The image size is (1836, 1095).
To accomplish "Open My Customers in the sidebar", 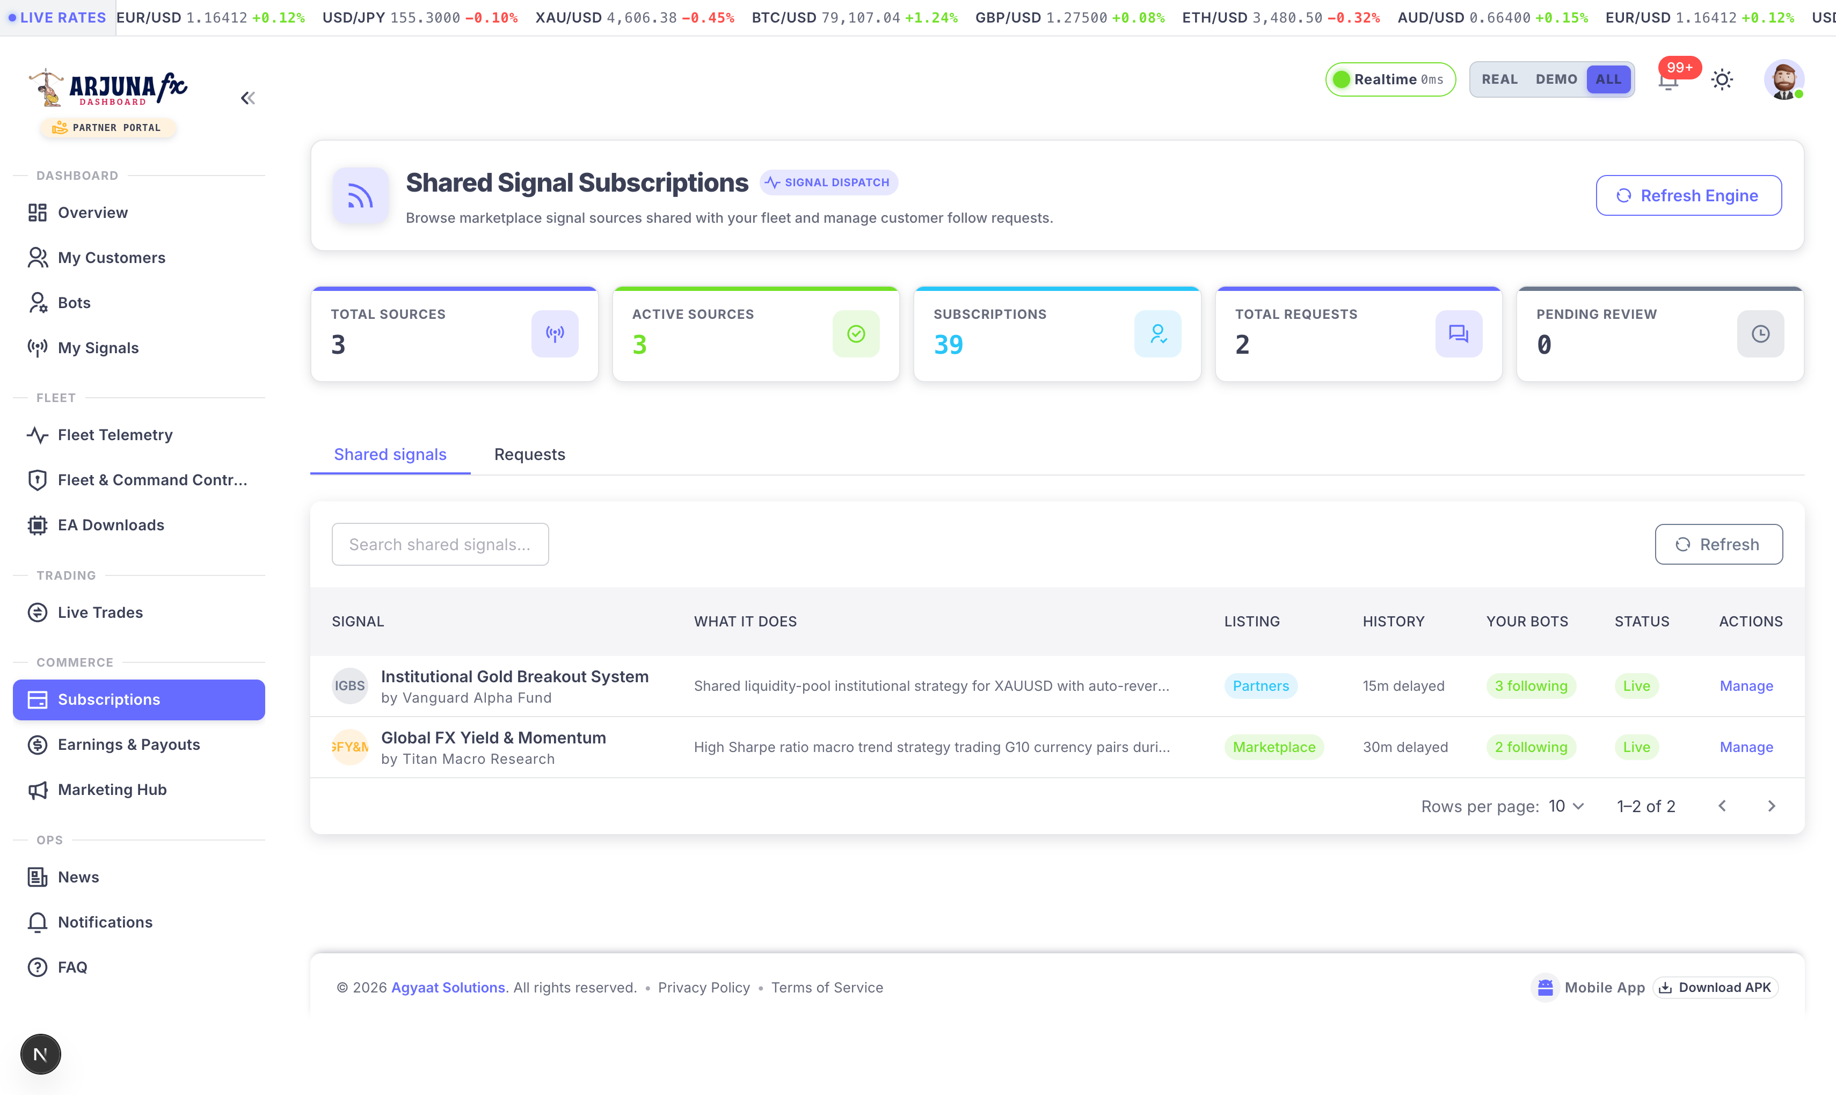I will coord(139,258).
